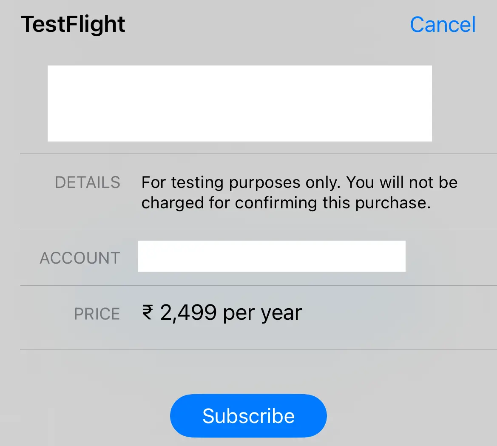Select the TestFlight title label
The image size is (497, 446).
tap(73, 24)
